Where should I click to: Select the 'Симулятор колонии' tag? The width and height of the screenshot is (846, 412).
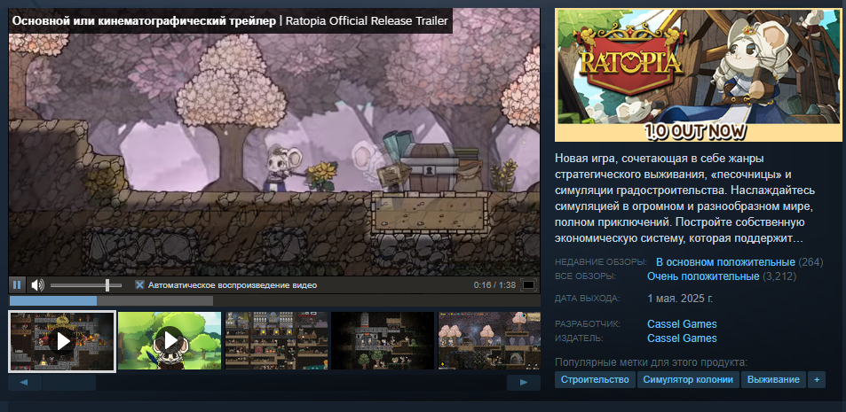click(x=688, y=380)
